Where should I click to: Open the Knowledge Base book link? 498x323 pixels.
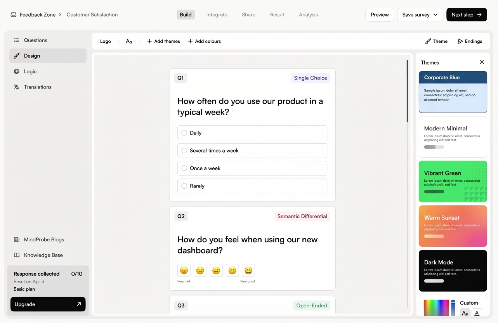(43, 255)
